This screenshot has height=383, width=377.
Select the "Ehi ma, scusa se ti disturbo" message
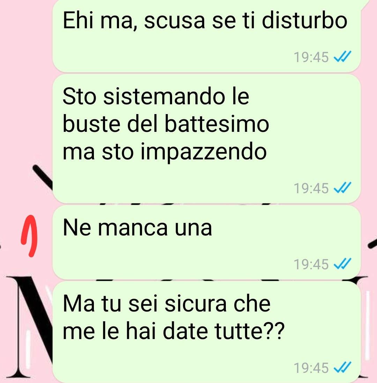207,36
